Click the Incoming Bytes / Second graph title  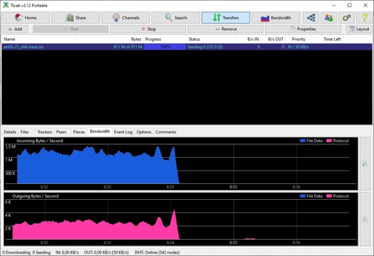click(40, 141)
